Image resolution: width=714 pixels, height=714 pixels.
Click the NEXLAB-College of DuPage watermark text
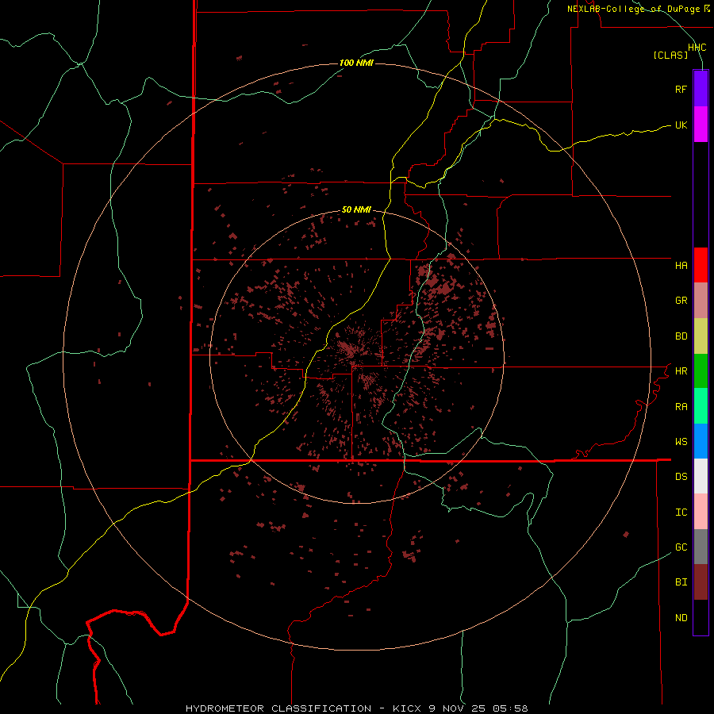633,9
